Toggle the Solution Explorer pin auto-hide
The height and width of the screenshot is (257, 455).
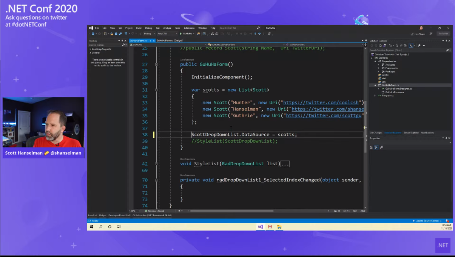click(x=446, y=41)
